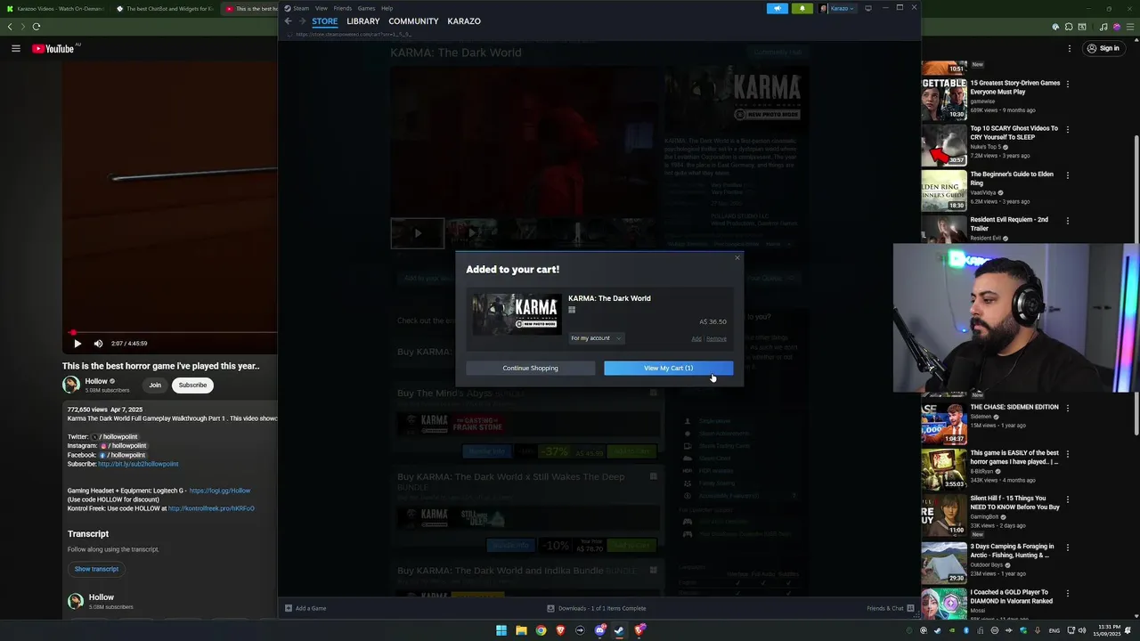This screenshot has width=1140, height=641.
Task: Select the STORE tab in Steam
Action: (x=324, y=20)
